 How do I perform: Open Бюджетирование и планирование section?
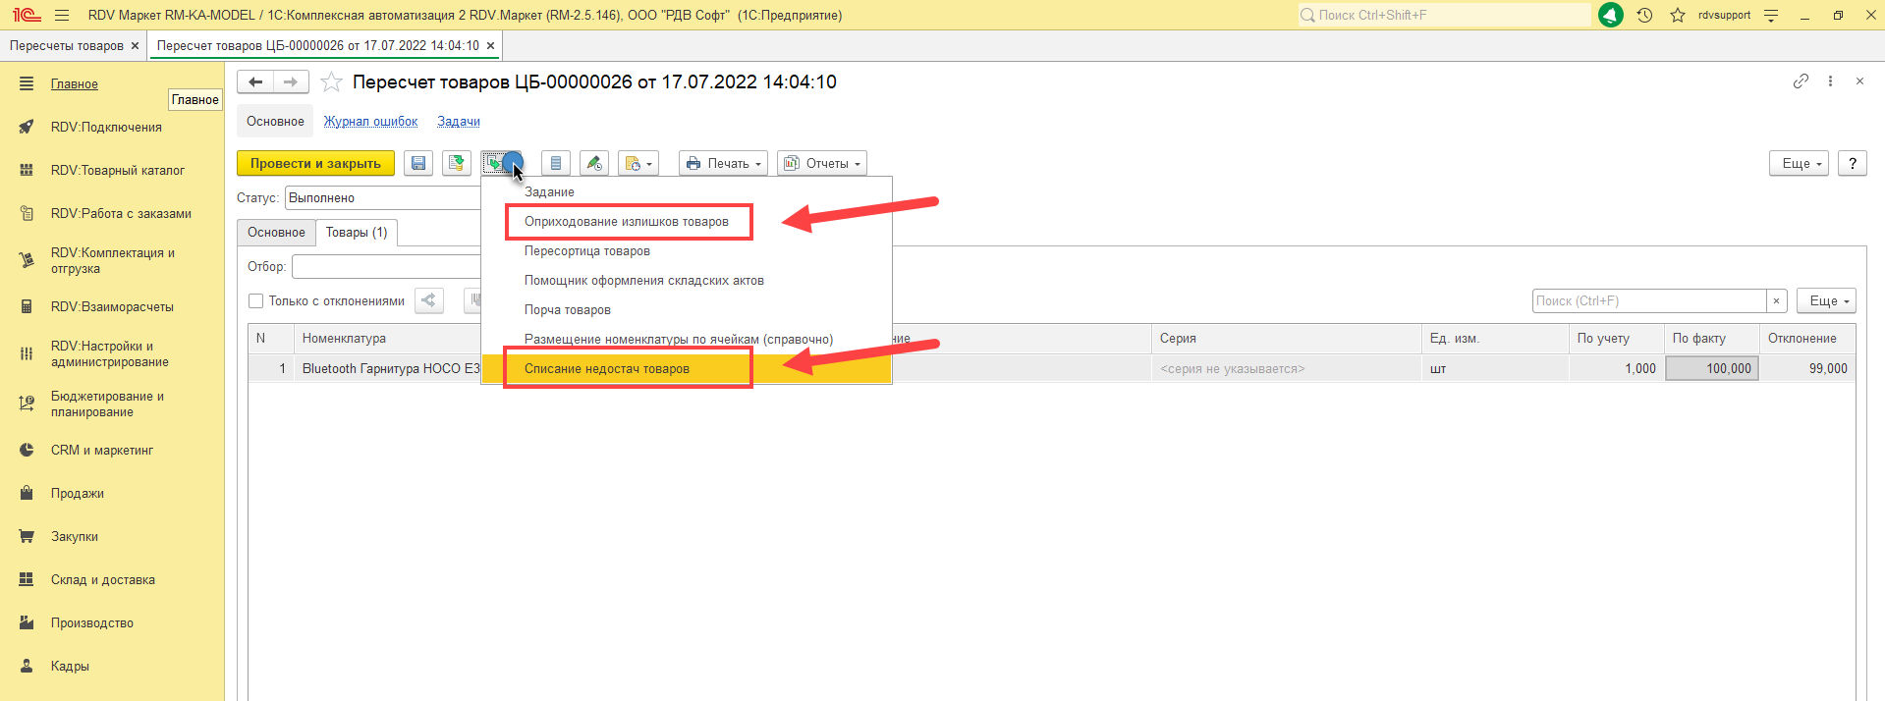tap(107, 404)
